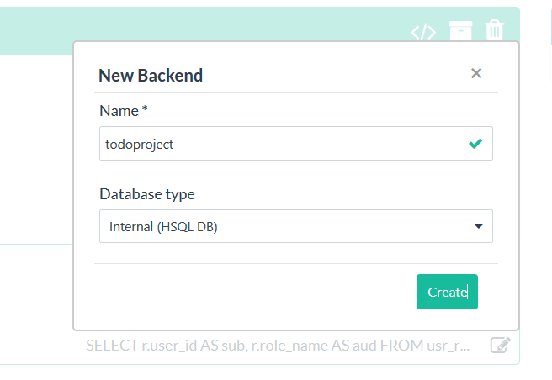This screenshot has height=380, width=552.
Task: Focus the Name field containing todoproject
Action: [x=296, y=144]
